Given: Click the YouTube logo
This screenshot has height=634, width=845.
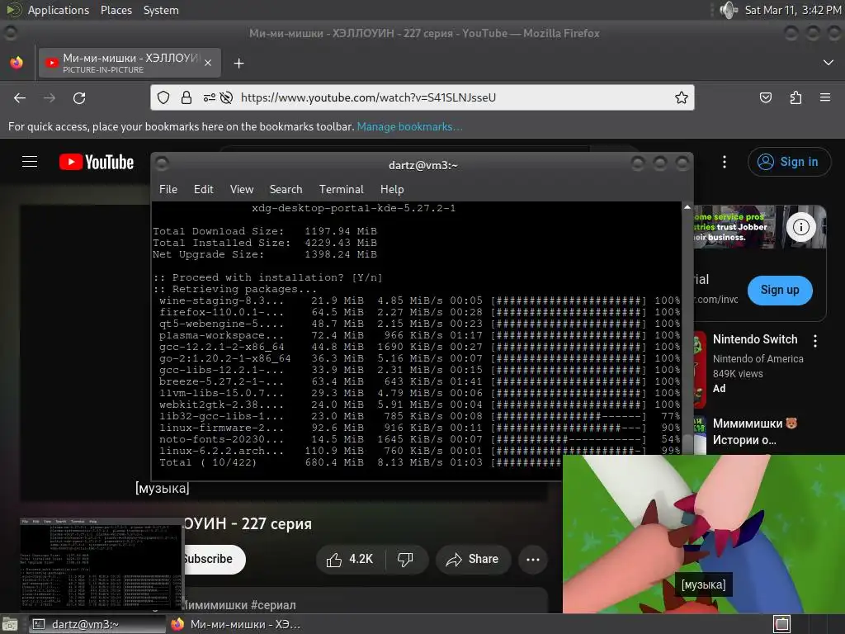Looking at the screenshot, I should (x=97, y=162).
